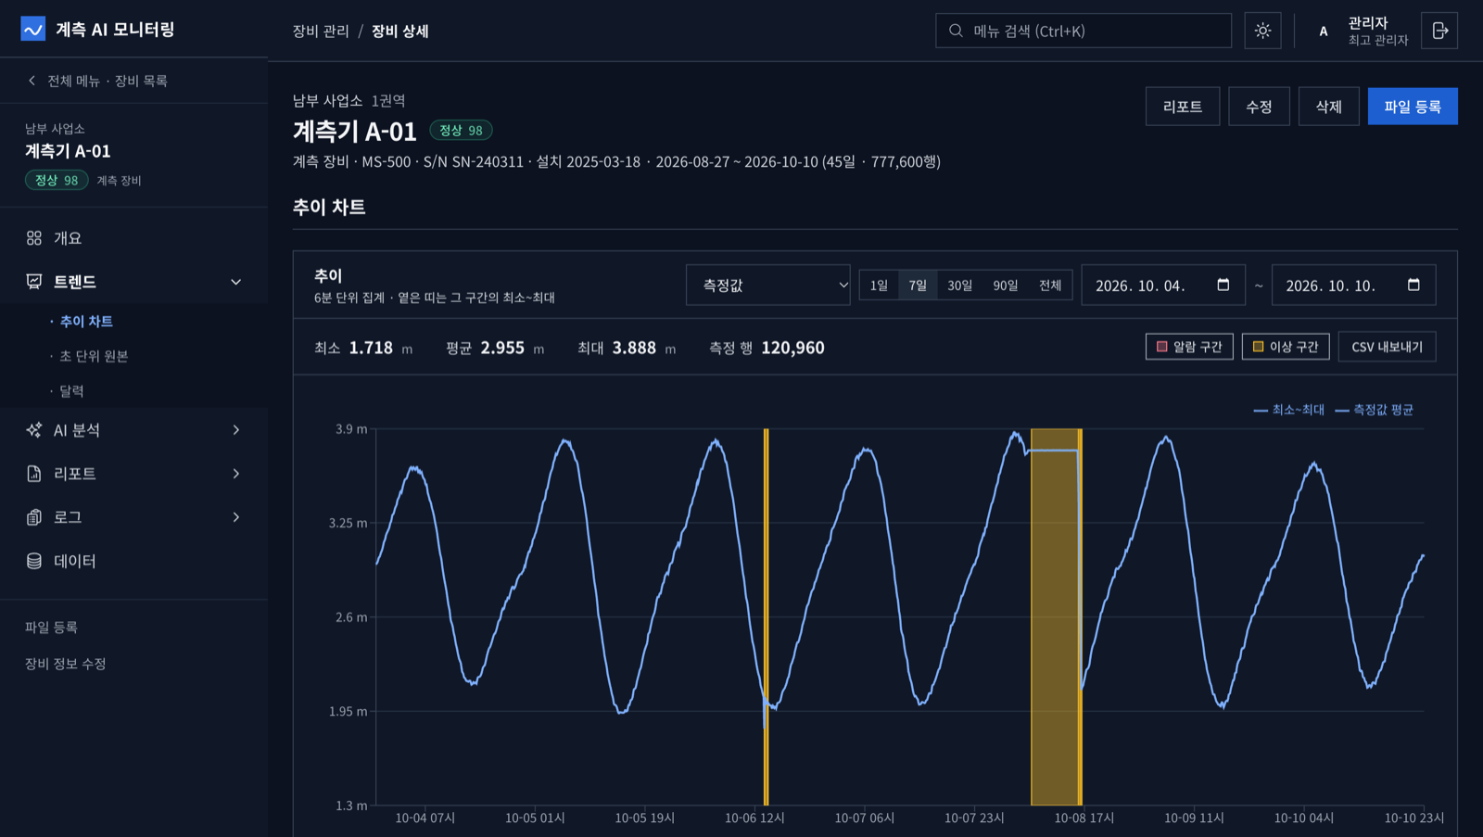The height and width of the screenshot is (837, 1483).
Task: Click the search magnifier icon
Action: pos(956,31)
